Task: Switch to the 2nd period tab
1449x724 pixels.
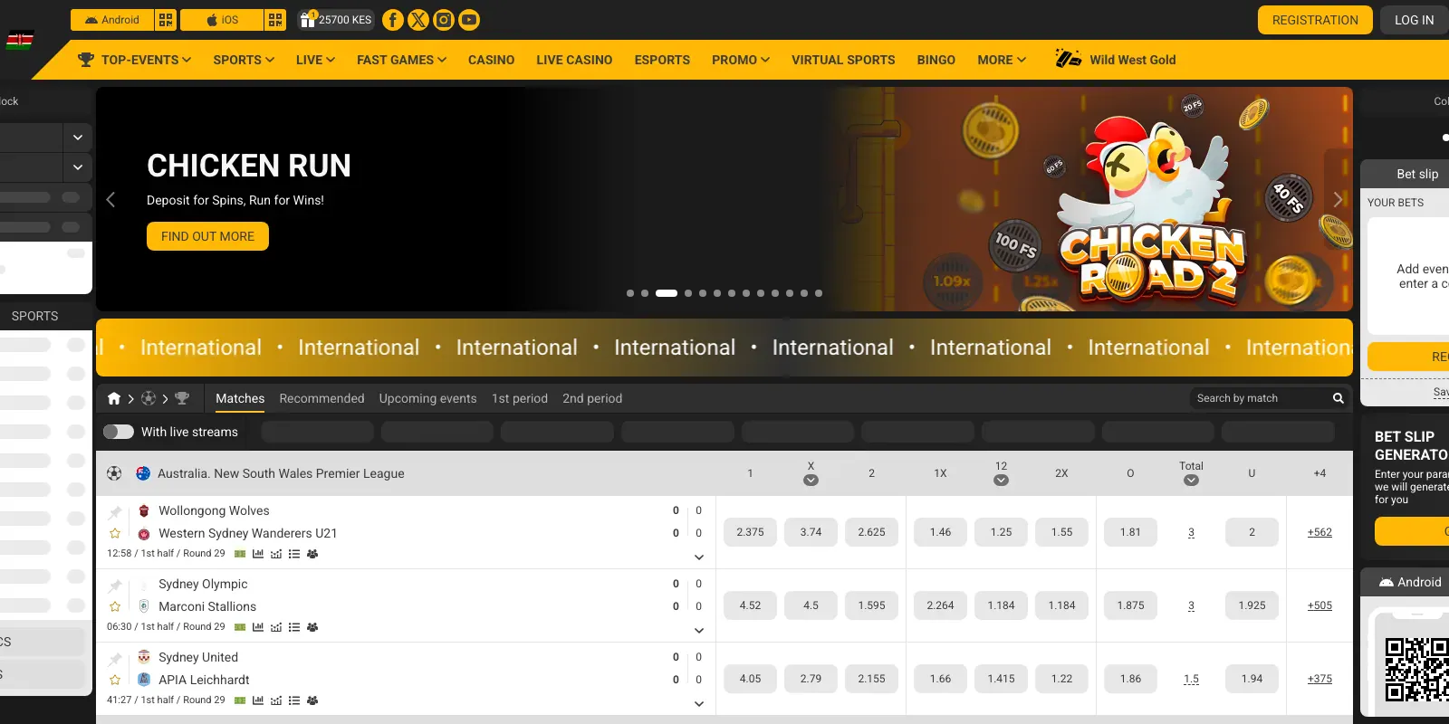Action: click(592, 398)
